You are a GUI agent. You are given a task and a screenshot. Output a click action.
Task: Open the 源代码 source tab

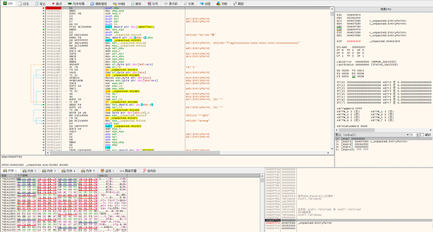171,3
